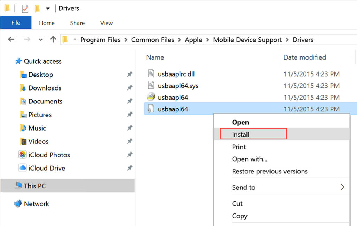Image resolution: width=357 pixels, height=226 pixels.
Task: Go up one folder level with Up arrow
Action: tap(53, 40)
